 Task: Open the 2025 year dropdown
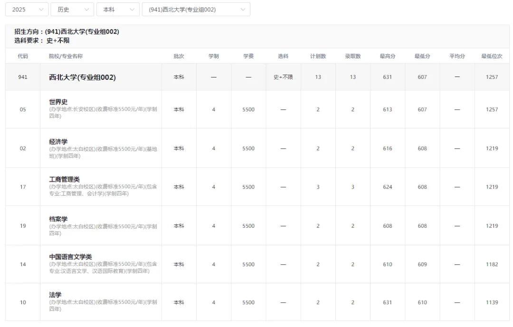[27, 10]
